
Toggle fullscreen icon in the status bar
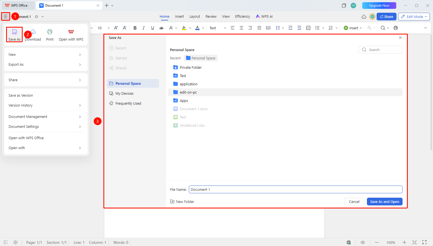click(x=424, y=242)
